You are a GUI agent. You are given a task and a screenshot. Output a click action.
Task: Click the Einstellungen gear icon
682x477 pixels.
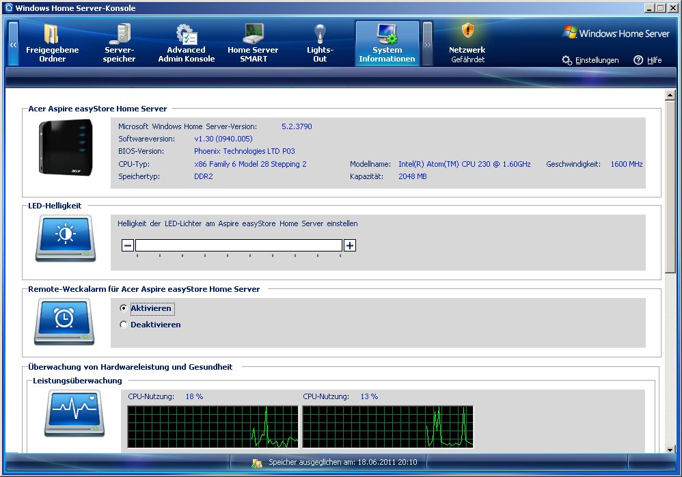[x=567, y=60]
